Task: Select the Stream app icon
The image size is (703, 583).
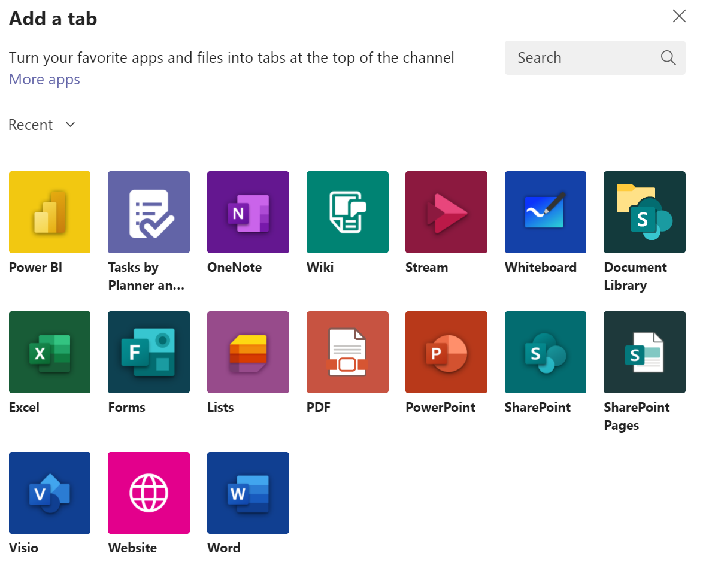Action: coord(446,212)
